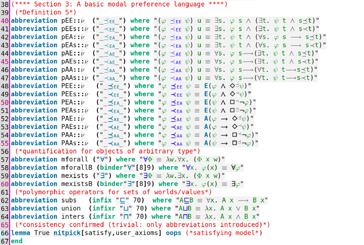Click the 'oops' keyword
This screenshot has width=364, height=245.
click(x=174, y=233)
